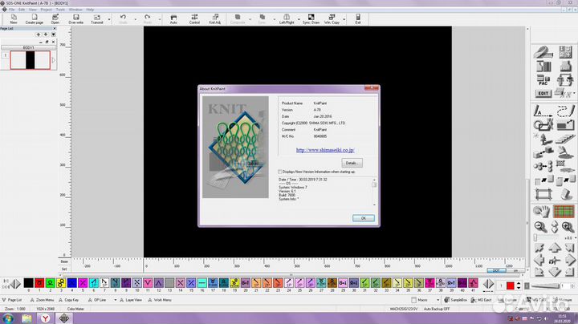Open the shimaseiki.co.jp link

pos(325,150)
